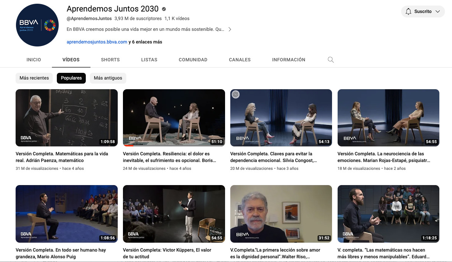Switch sorting to Más antiguos
The width and height of the screenshot is (452, 262).
(108, 78)
